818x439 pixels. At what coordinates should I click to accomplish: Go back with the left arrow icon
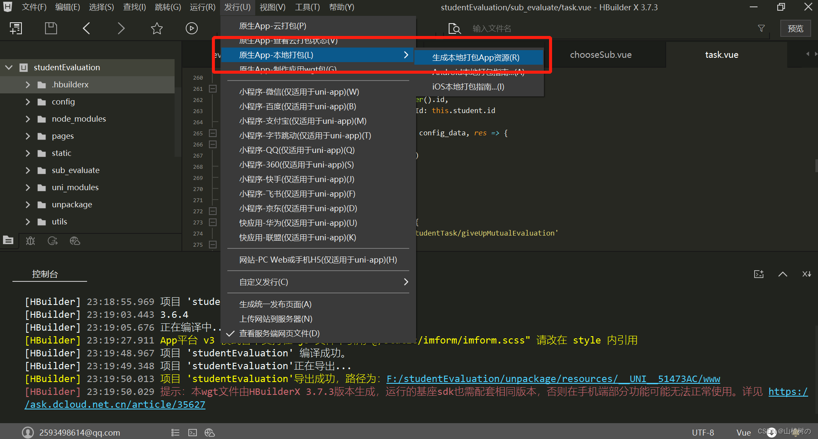[x=86, y=28]
